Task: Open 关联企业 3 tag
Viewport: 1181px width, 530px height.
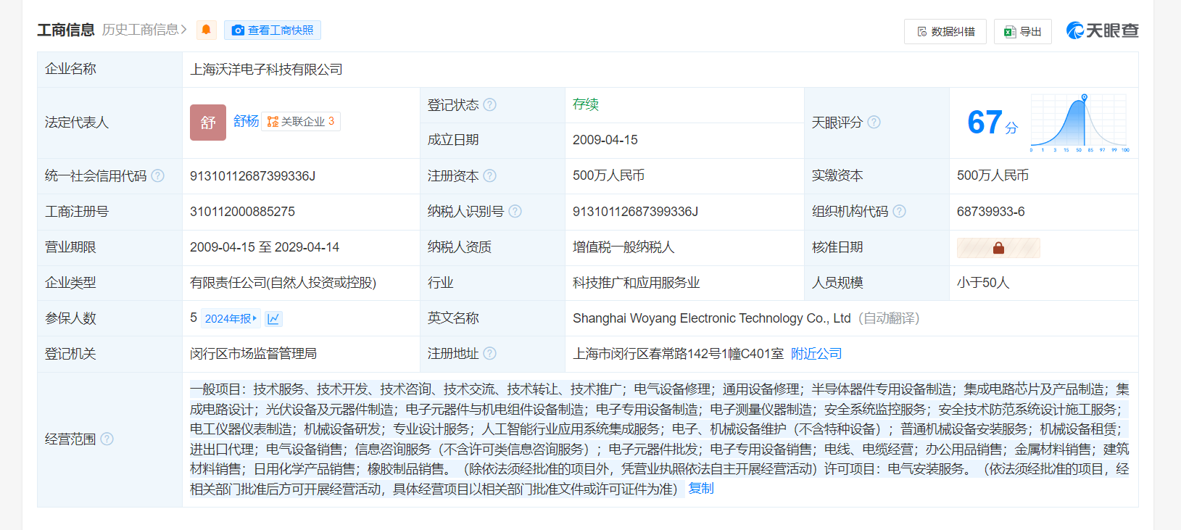Action: [301, 121]
